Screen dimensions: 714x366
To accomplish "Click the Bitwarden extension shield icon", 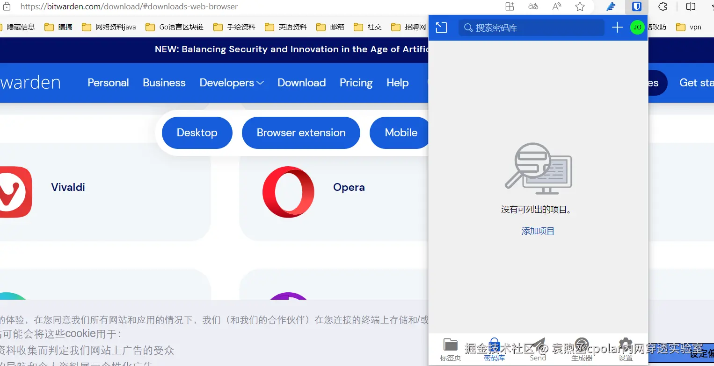I will pos(636,7).
